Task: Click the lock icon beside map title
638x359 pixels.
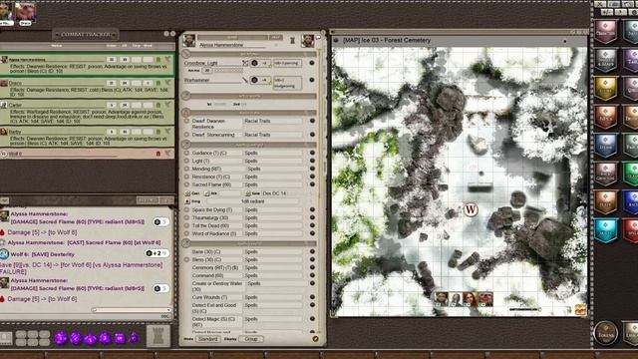Action: tap(336, 40)
